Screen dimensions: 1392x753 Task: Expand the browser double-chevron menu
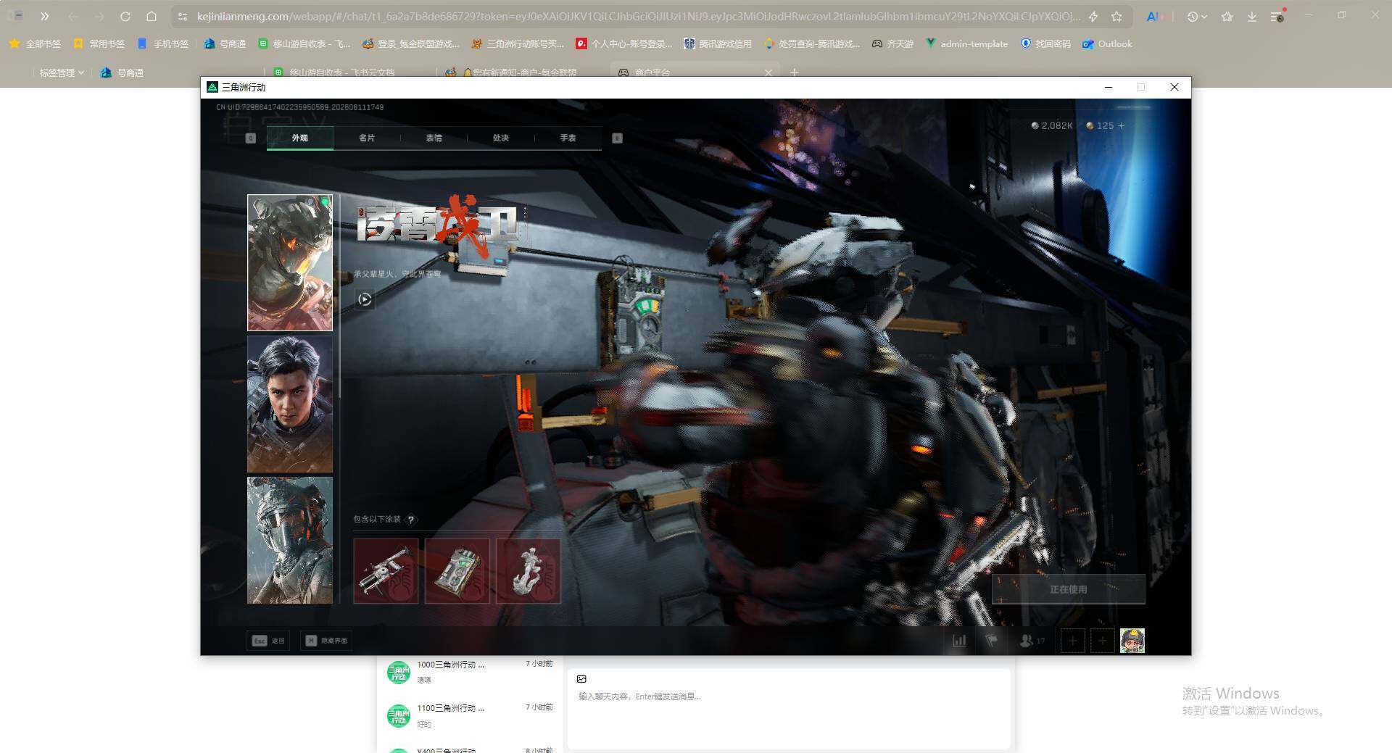(x=45, y=16)
